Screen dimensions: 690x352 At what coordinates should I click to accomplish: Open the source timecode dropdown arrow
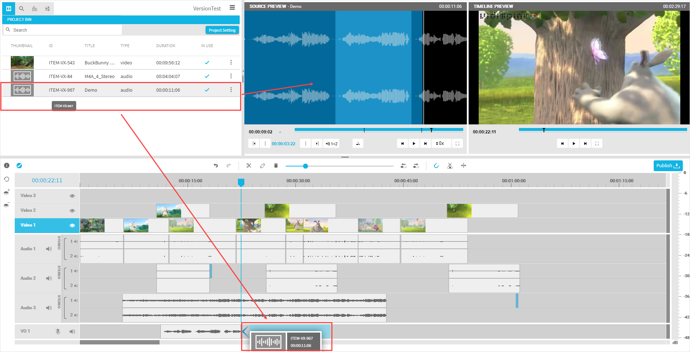tap(280, 132)
